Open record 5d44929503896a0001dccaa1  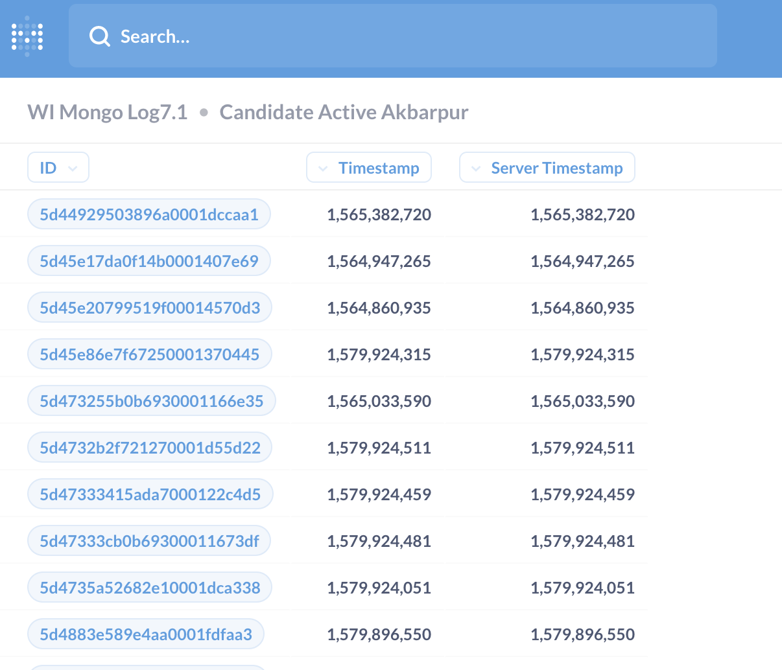pyautogui.click(x=149, y=214)
